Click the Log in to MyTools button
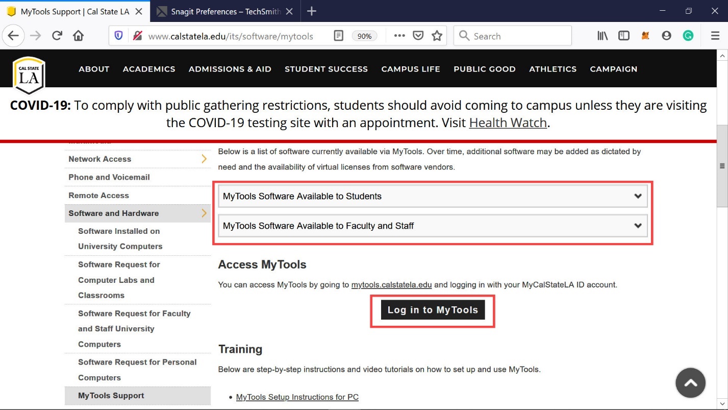Viewport: 728px width, 410px height. coord(433,310)
